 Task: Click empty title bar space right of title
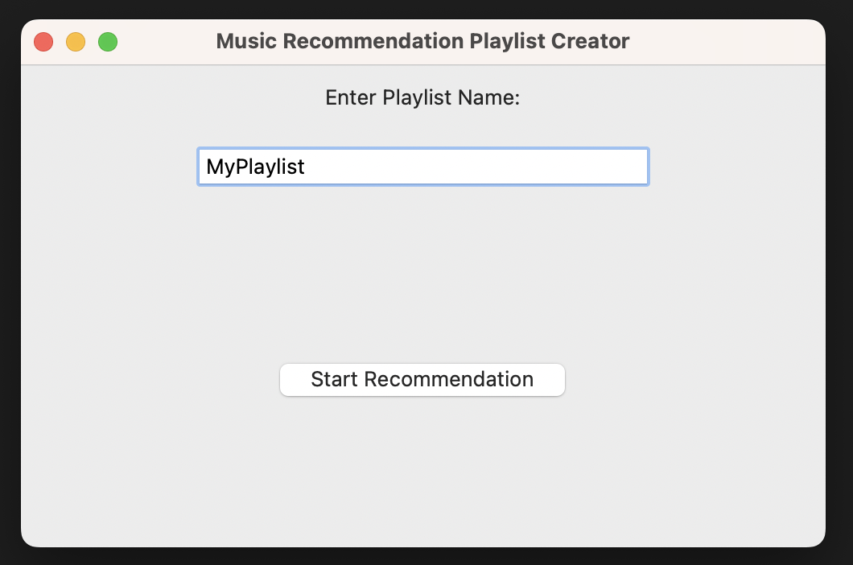(x=724, y=41)
